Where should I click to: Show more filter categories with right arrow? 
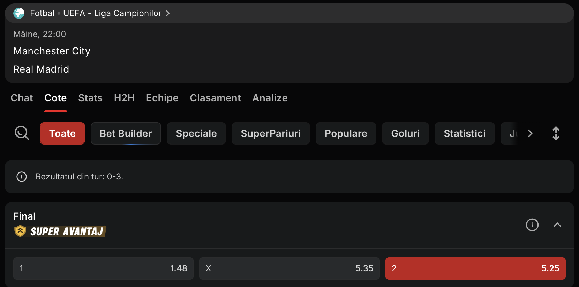click(x=530, y=133)
